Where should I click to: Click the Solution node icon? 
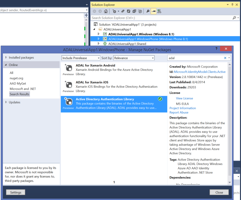pos(96,24)
